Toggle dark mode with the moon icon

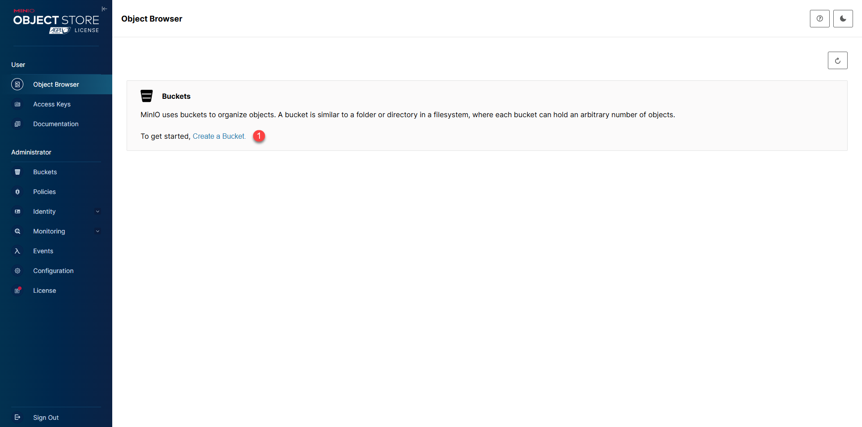[x=843, y=18]
